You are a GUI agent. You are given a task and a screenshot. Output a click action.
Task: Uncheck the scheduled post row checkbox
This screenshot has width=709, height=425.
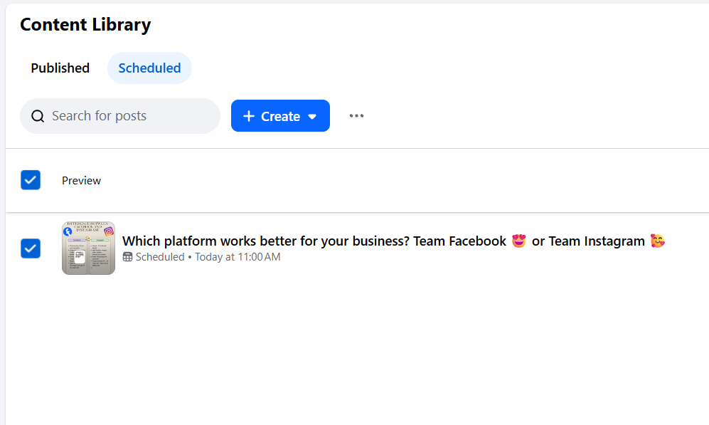pyautogui.click(x=31, y=248)
